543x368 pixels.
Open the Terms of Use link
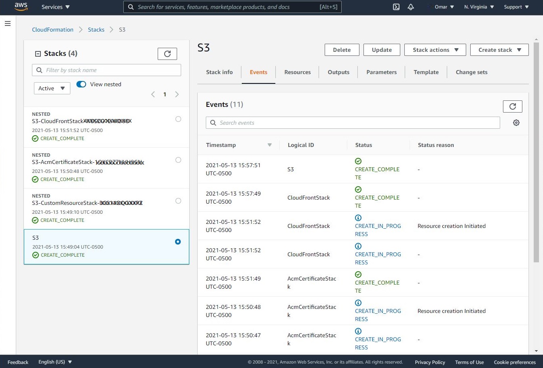[x=469, y=362]
